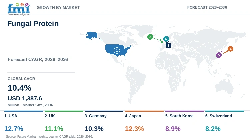The width and height of the screenshot is (250, 140).
Task: Click the FMI logo
Action: tap(19, 9)
